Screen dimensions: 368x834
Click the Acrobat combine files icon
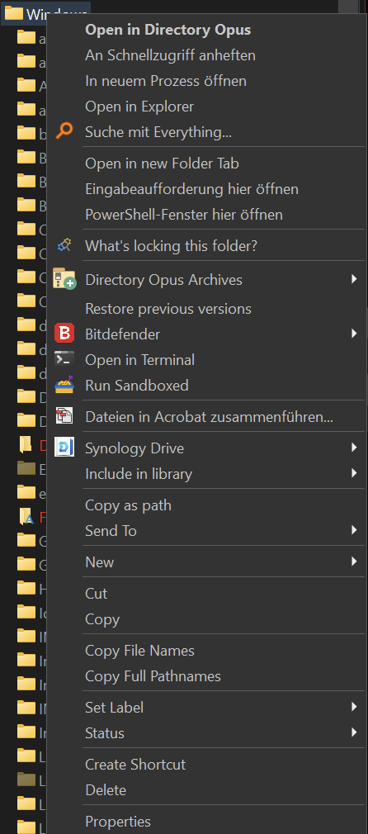point(64,416)
